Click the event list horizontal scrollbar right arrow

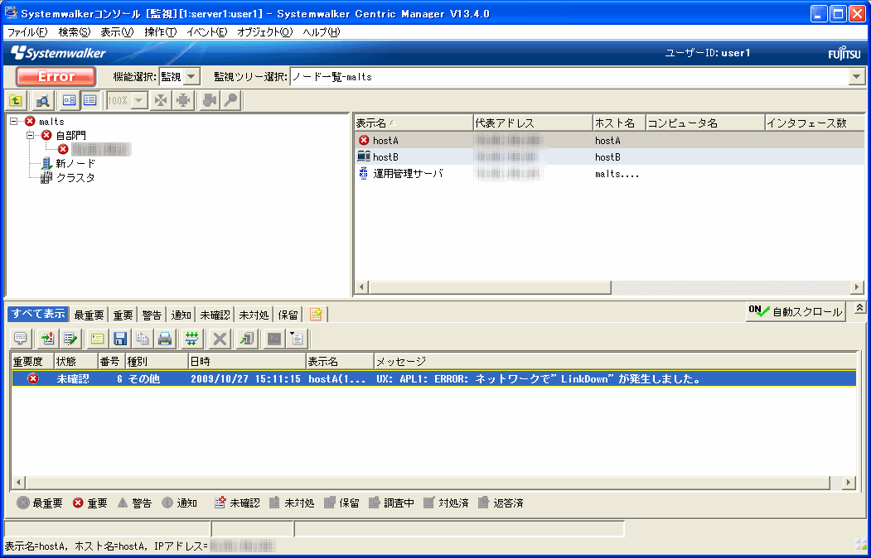point(849,483)
